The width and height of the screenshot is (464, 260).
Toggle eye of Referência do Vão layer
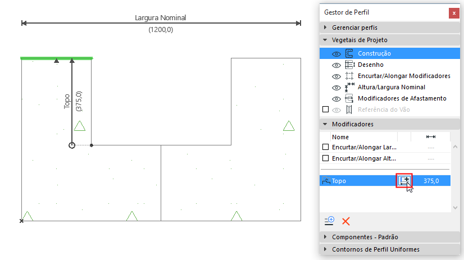pos(336,110)
